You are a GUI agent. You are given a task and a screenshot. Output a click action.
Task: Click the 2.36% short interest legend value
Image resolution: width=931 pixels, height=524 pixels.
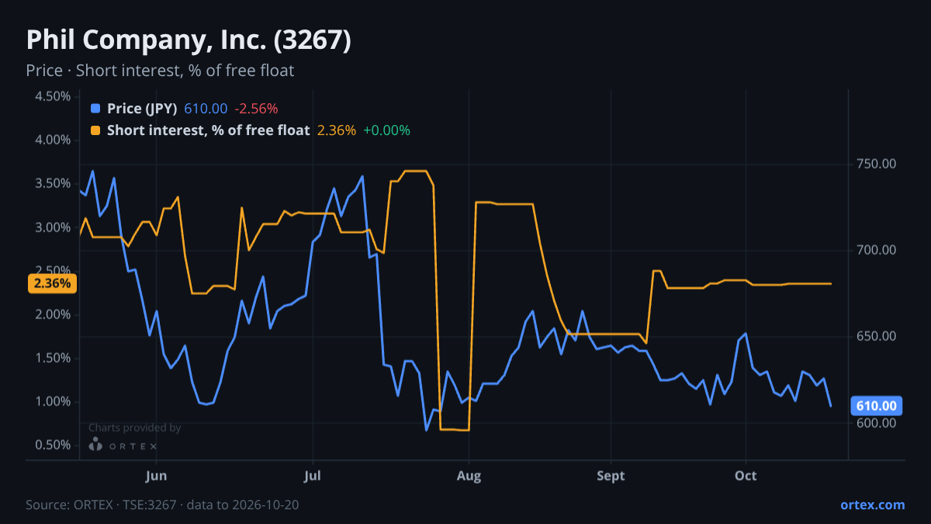point(337,130)
